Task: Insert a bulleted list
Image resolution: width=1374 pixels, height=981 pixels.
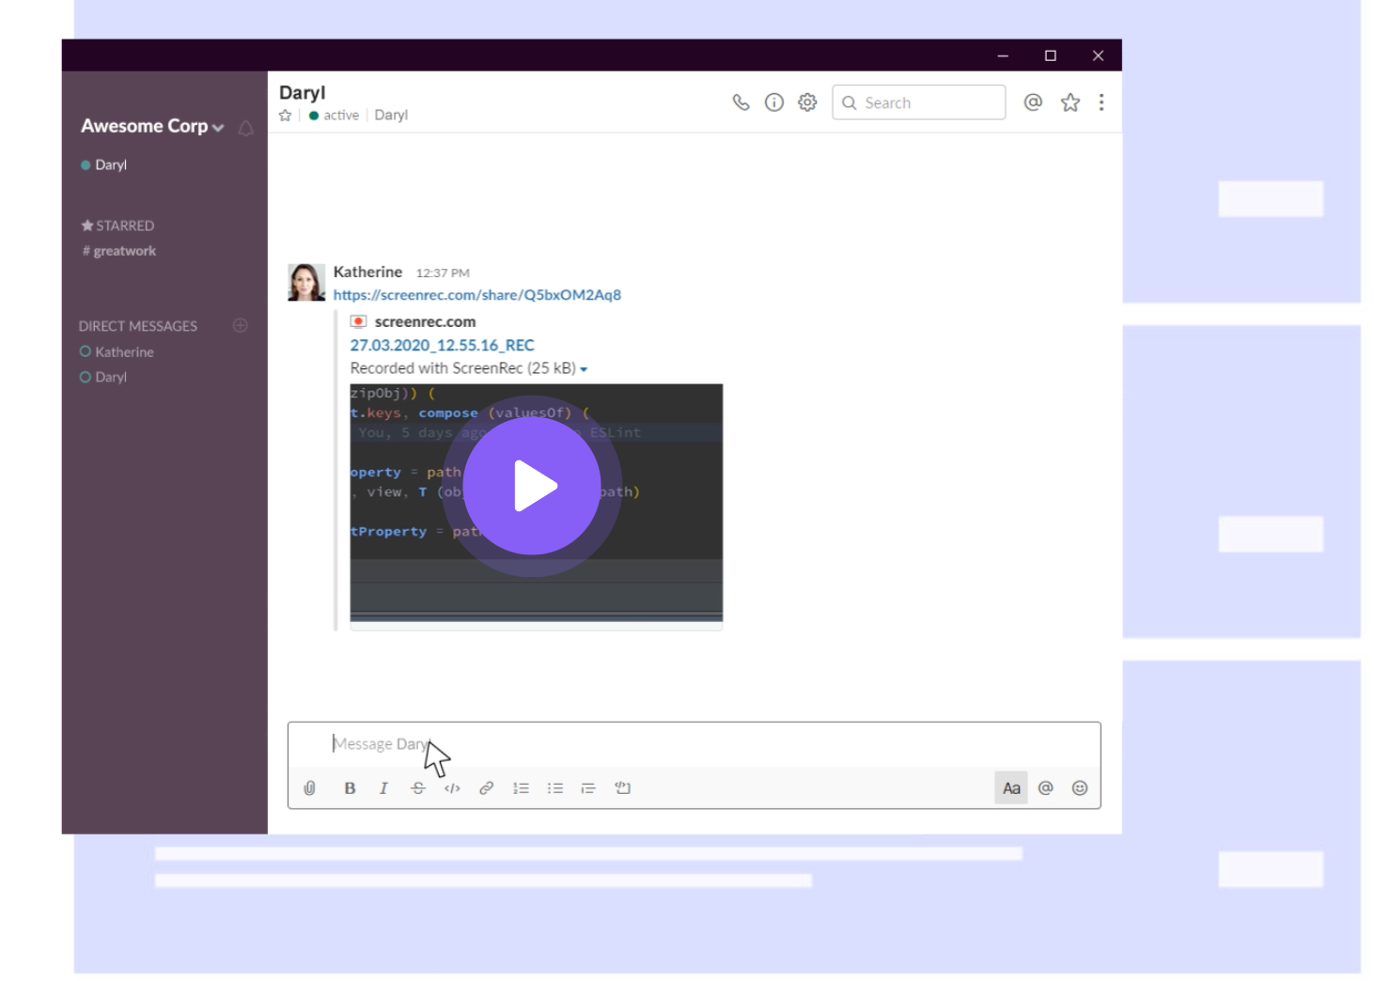Action: [555, 788]
